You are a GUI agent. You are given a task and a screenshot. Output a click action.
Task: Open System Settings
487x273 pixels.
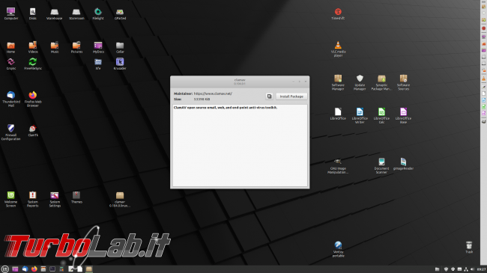tap(55, 199)
